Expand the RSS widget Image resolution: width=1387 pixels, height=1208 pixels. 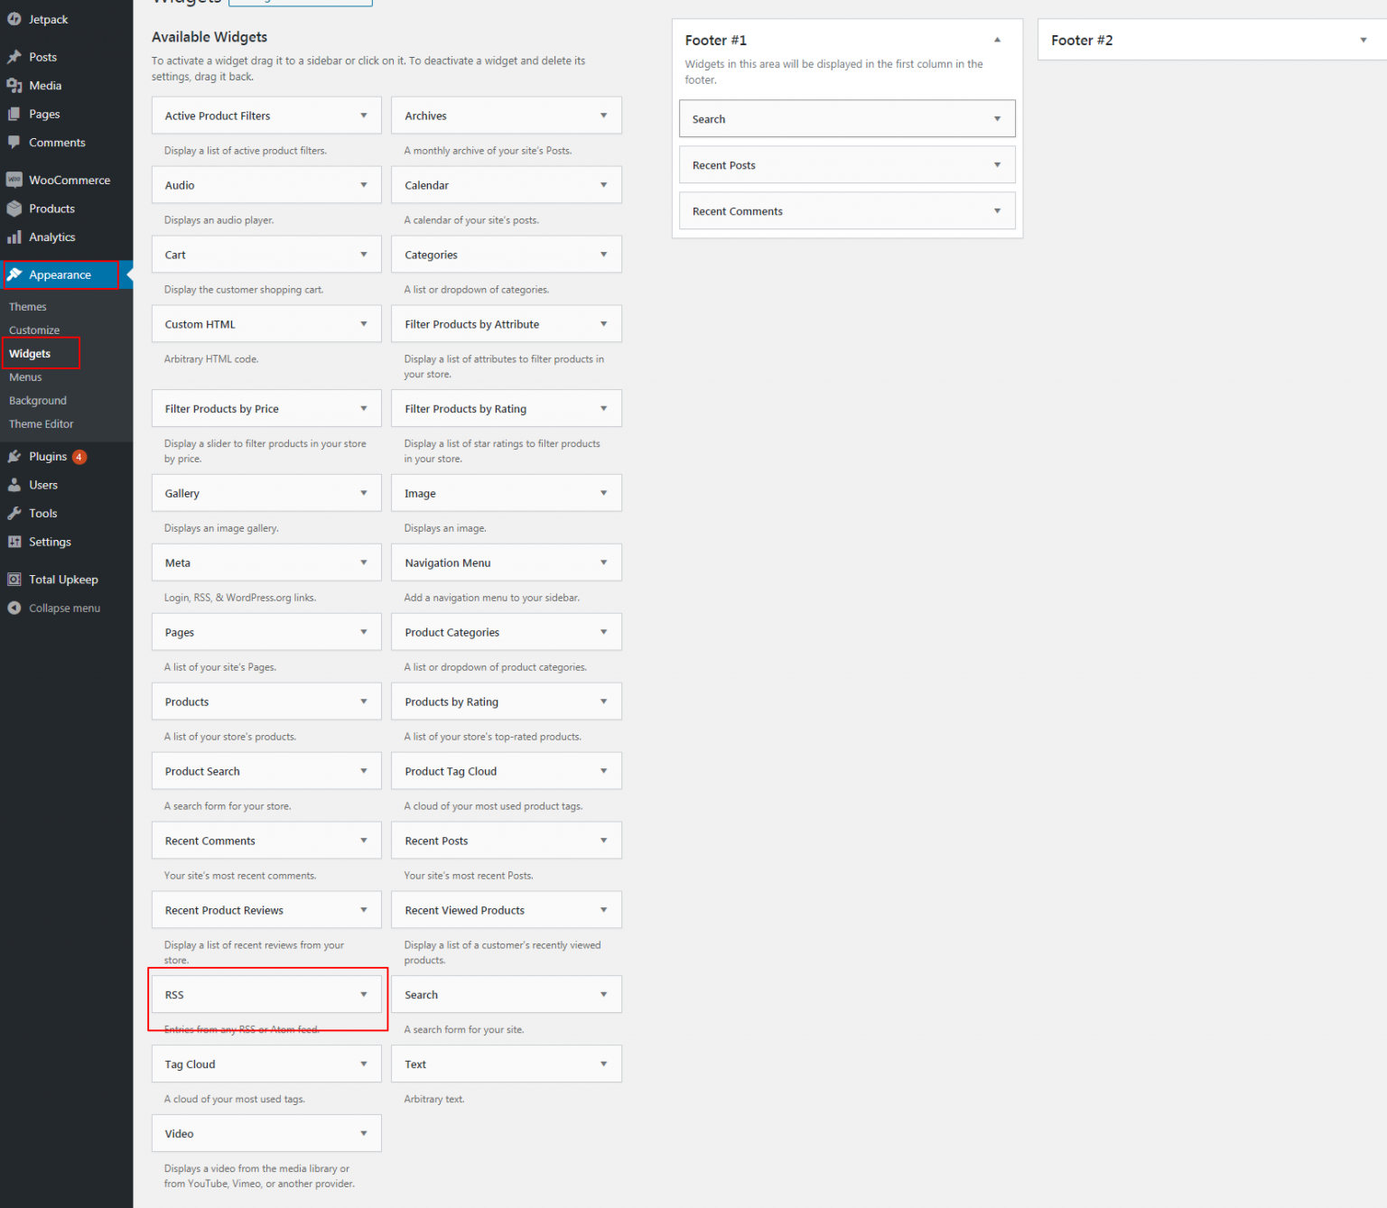coord(364,994)
